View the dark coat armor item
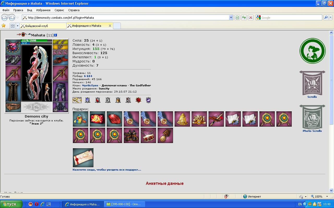 13,91
